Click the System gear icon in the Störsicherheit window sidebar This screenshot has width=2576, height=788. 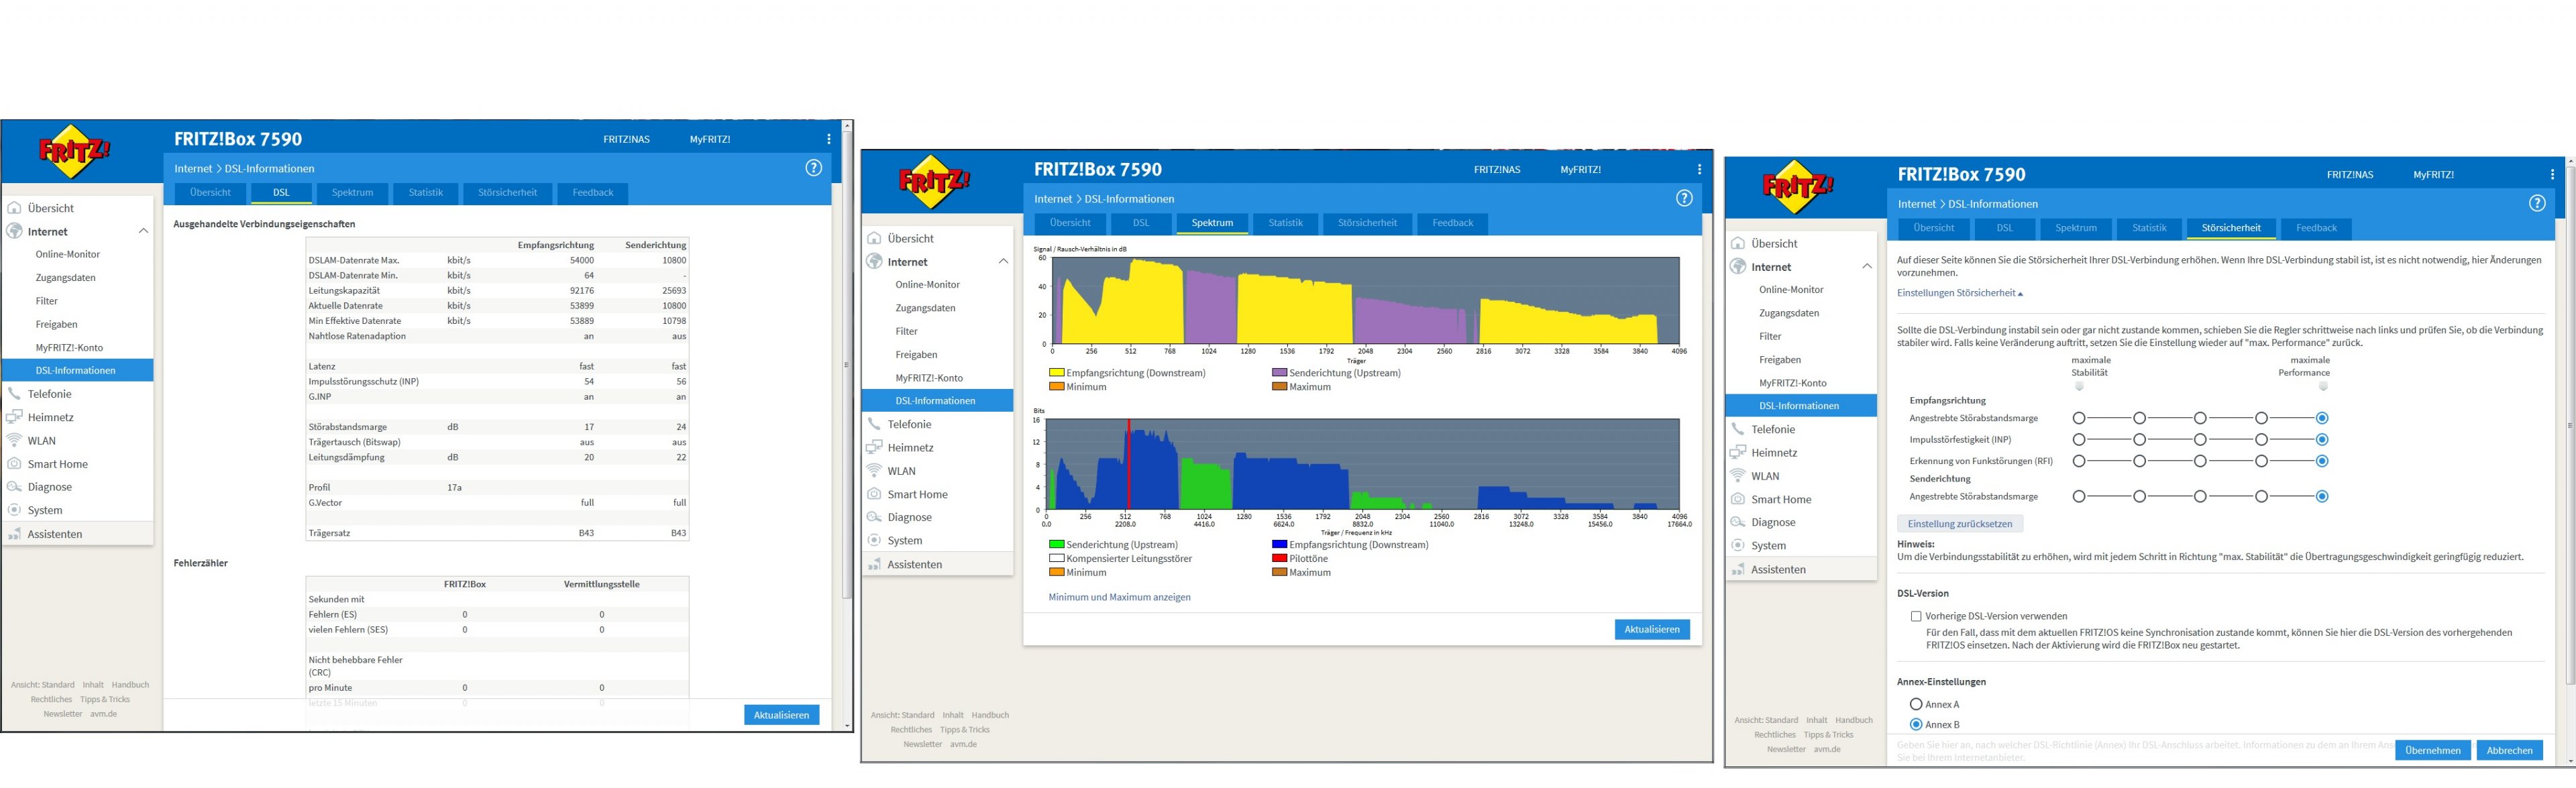(1738, 546)
